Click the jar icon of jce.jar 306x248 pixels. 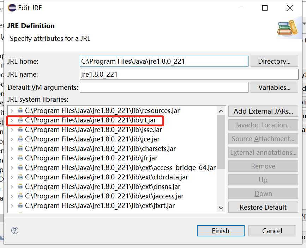[20, 139]
